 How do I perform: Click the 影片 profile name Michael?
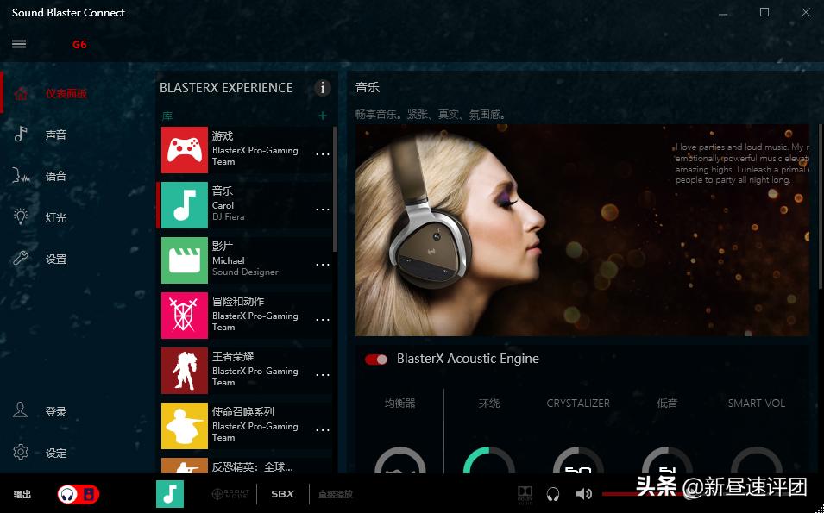click(228, 260)
